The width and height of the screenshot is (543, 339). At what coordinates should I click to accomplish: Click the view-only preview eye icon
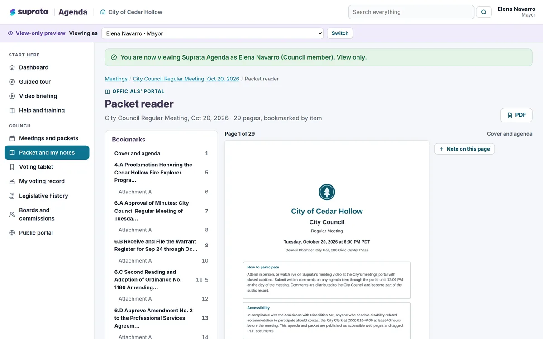pyautogui.click(x=11, y=33)
